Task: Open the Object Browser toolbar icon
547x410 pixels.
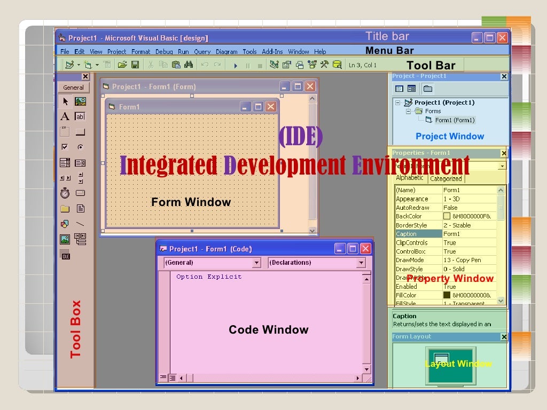Action: [x=312, y=65]
